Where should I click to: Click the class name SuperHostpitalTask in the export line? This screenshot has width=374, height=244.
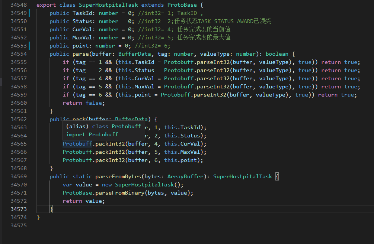point(108,5)
